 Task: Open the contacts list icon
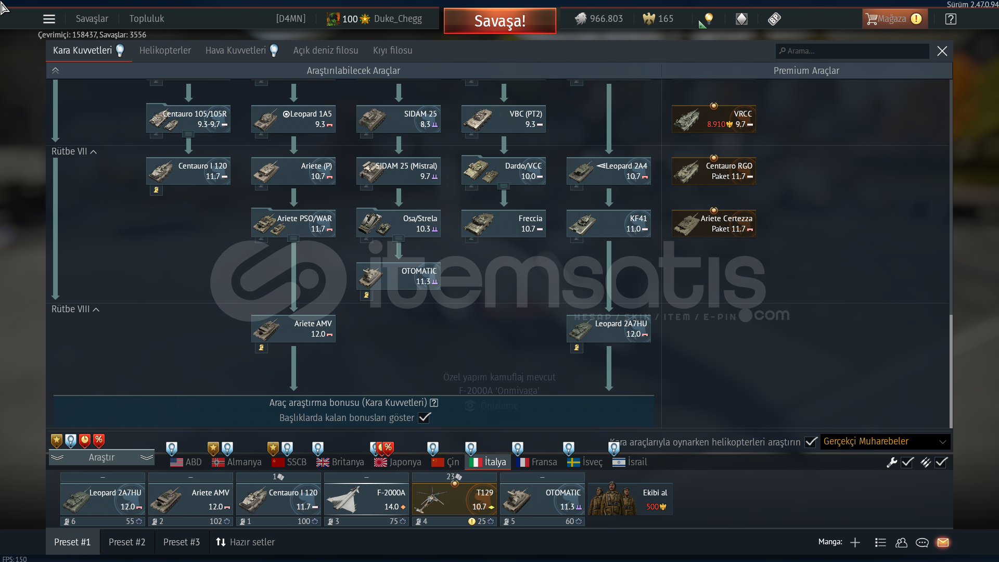pyautogui.click(x=880, y=542)
